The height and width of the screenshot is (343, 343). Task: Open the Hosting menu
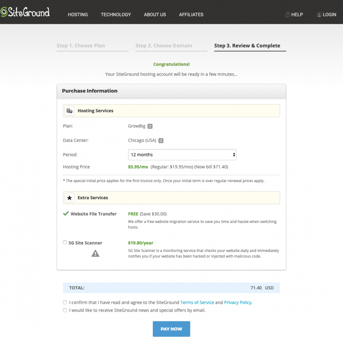(78, 15)
